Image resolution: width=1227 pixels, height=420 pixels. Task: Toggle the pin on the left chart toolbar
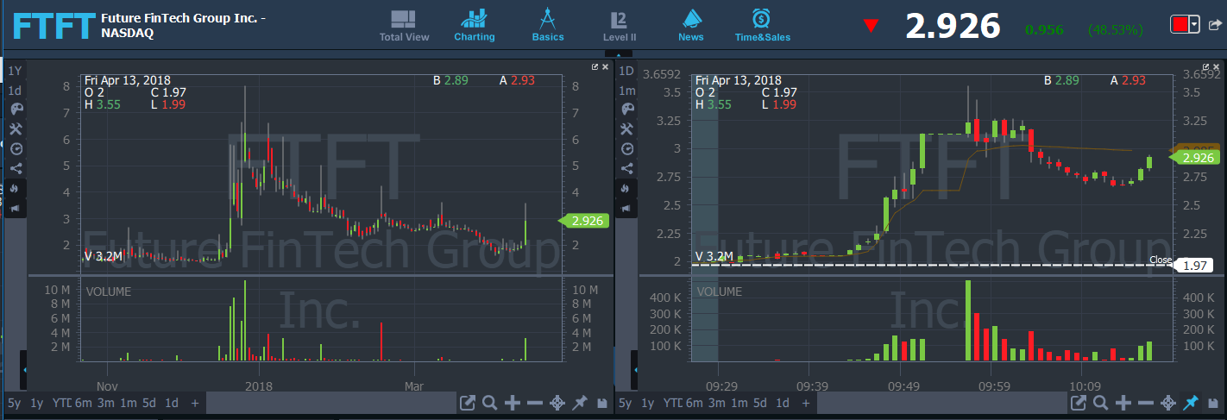[x=579, y=403]
